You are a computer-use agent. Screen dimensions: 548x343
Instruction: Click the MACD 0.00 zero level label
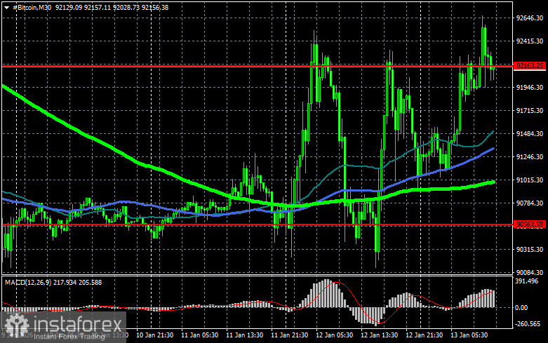522,307
